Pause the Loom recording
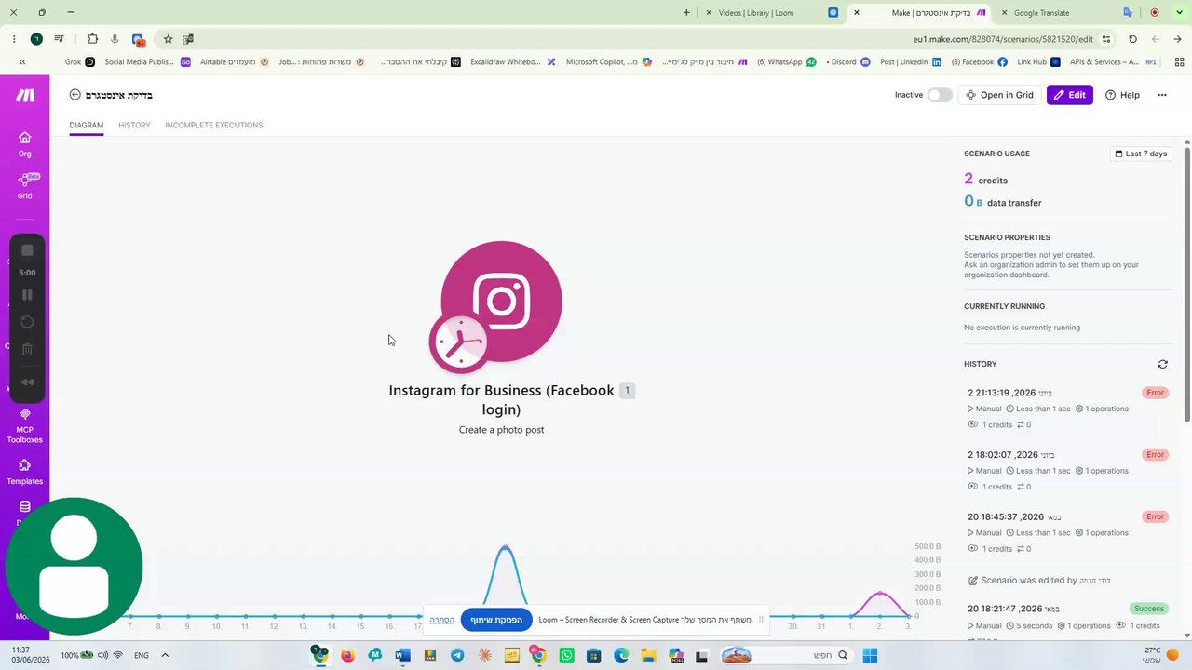Image resolution: width=1192 pixels, height=670 pixels. click(x=27, y=295)
